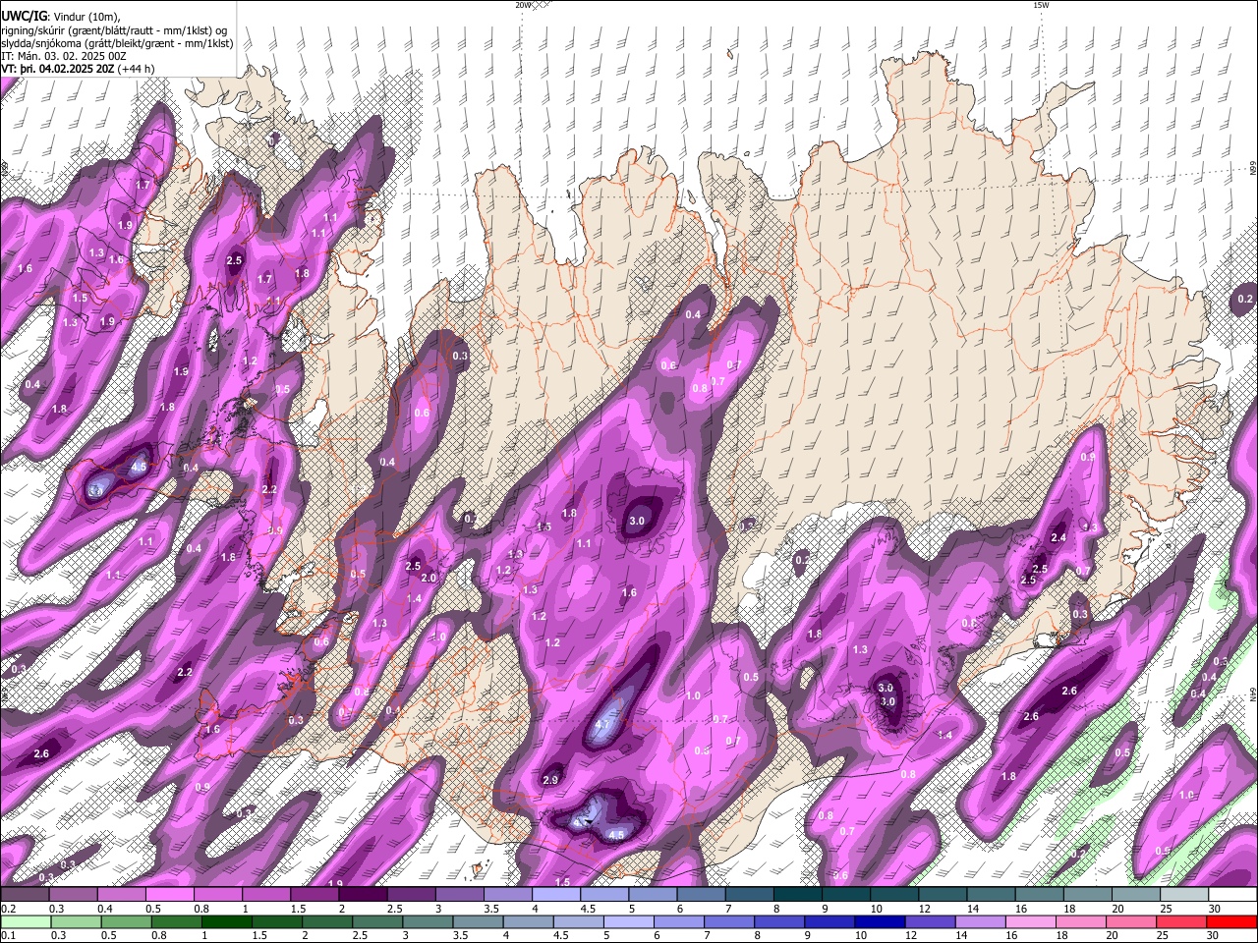
Task: Click the 'VT: þri. 04.02.2025 20Z (+44 h)' line
Action: [78, 69]
